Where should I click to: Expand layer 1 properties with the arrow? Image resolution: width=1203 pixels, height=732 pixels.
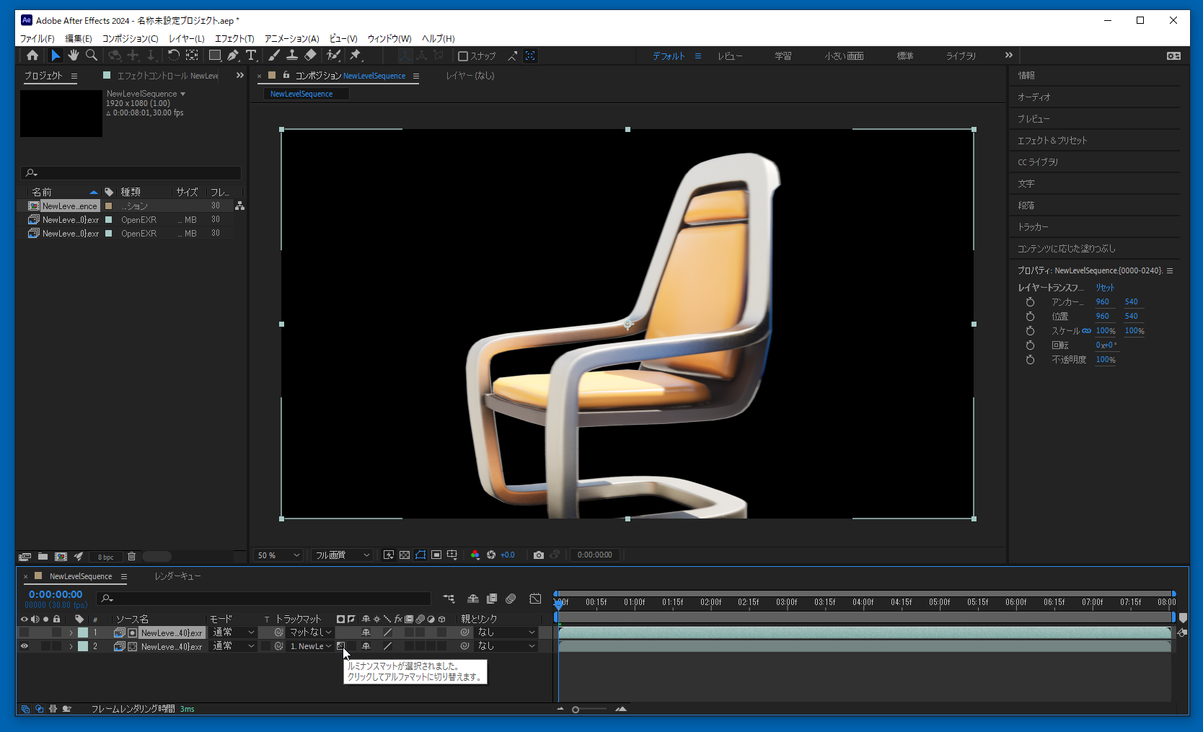[x=71, y=632]
